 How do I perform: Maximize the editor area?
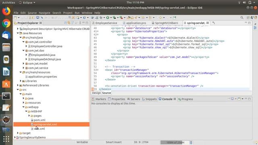tap(249, 23)
